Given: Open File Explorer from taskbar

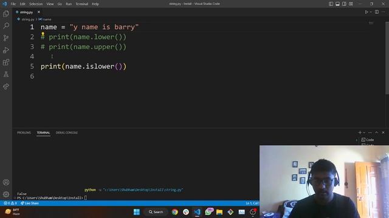Looking at the screenshot, I should point(219,212).
